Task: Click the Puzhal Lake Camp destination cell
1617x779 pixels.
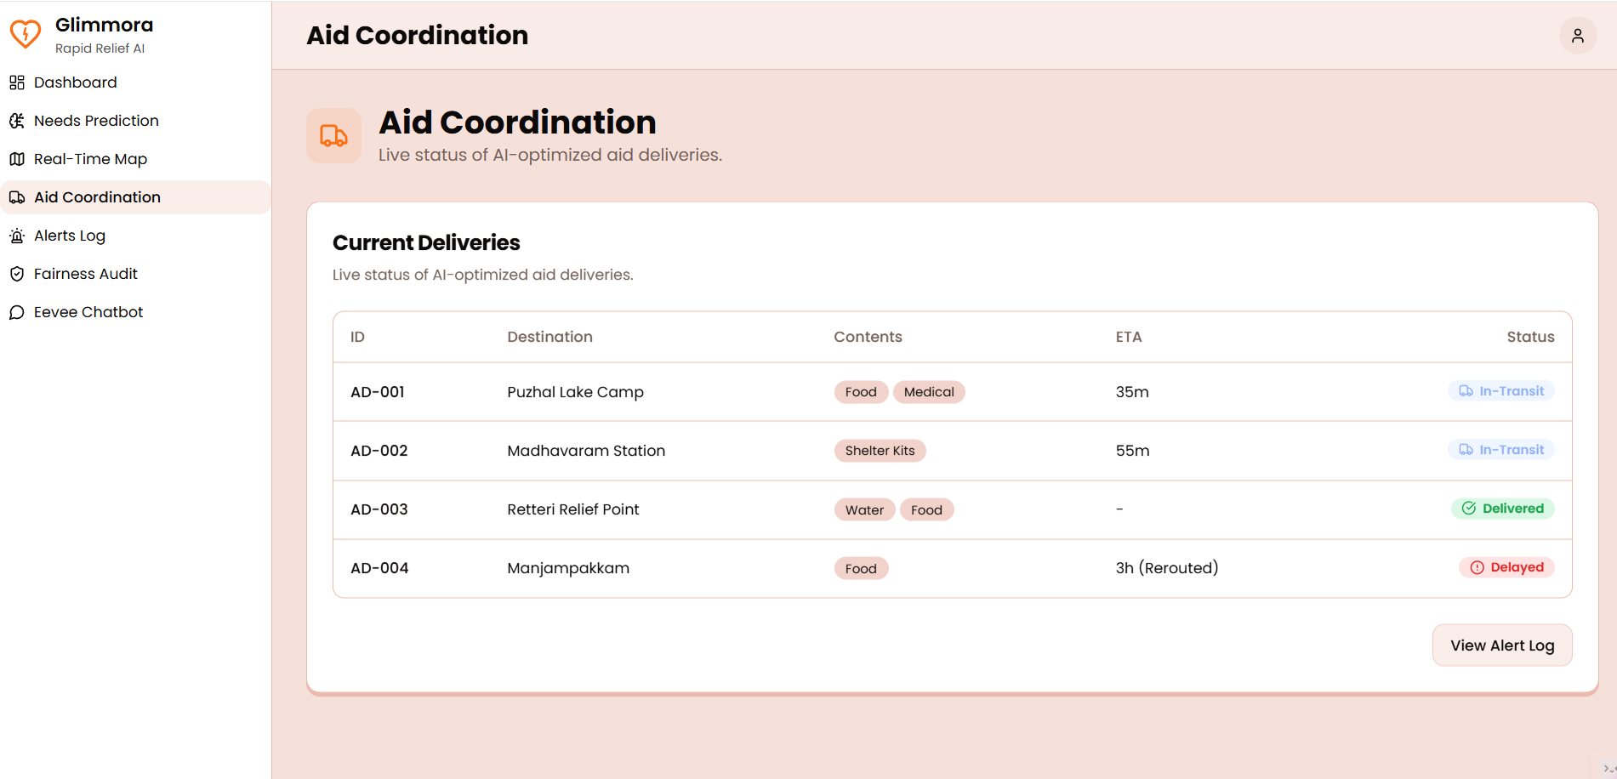Action: pos(576,392)
